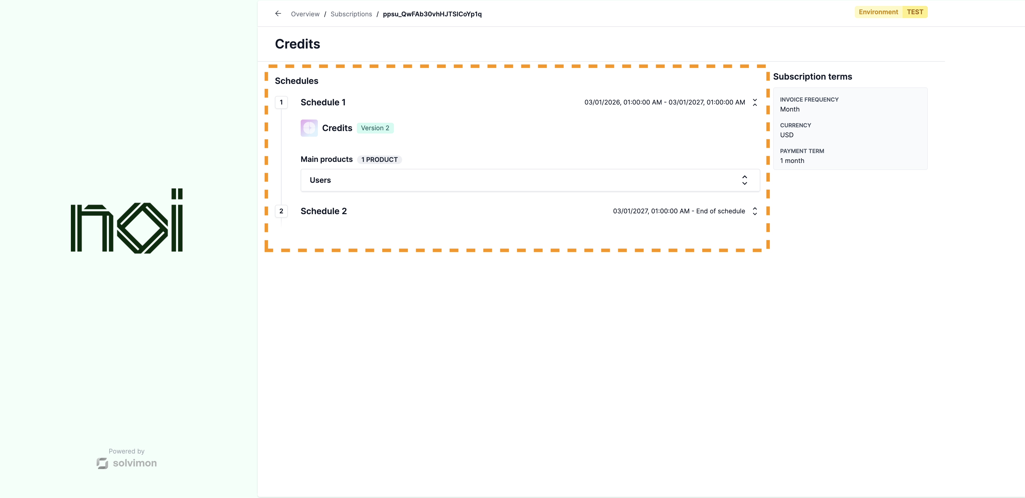The height and width of the screenshot is (498, 1025).
Task: Click the Credits plan pie icon
Action: click(309, 128)
